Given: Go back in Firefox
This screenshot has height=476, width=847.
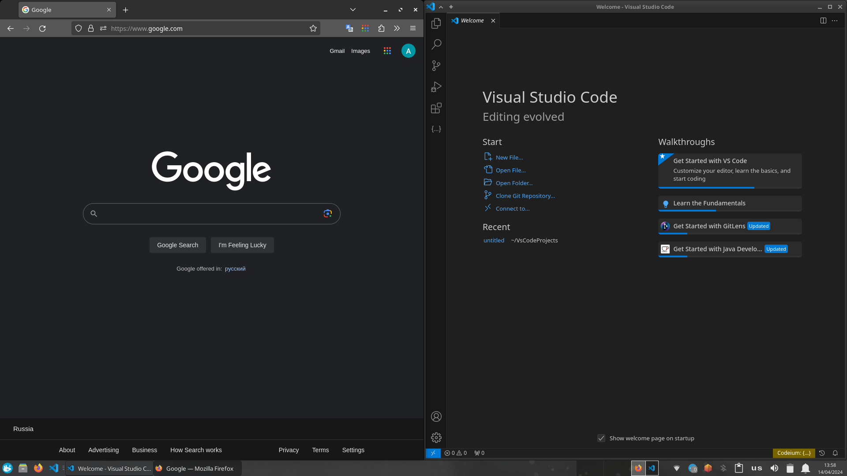Looking at the screenshot, I should coord(11,29).
